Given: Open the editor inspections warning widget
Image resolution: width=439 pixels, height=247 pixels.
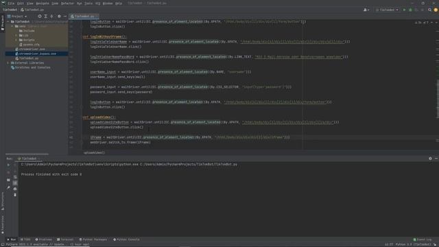Looking at the screenshot, I should [422, 23].
